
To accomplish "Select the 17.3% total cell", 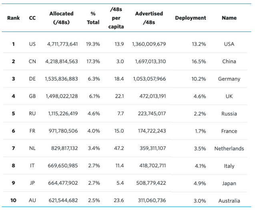I will 93,62.
